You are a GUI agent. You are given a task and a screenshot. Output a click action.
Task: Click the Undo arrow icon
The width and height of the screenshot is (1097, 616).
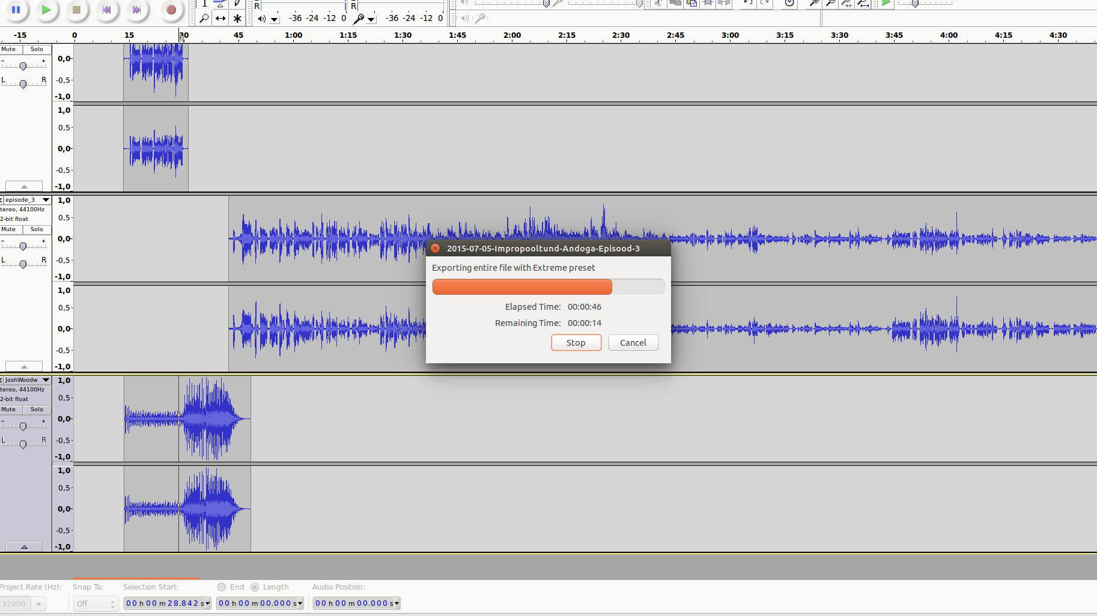(748, 3)
